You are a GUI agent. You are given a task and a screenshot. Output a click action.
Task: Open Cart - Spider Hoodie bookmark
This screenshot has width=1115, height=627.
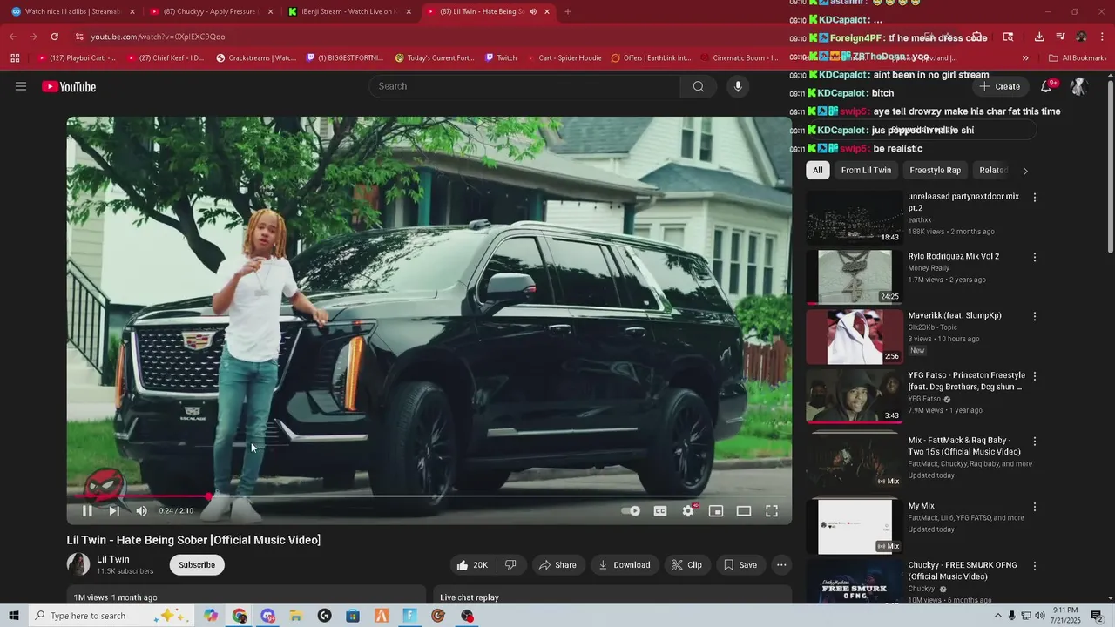(564, 58)
